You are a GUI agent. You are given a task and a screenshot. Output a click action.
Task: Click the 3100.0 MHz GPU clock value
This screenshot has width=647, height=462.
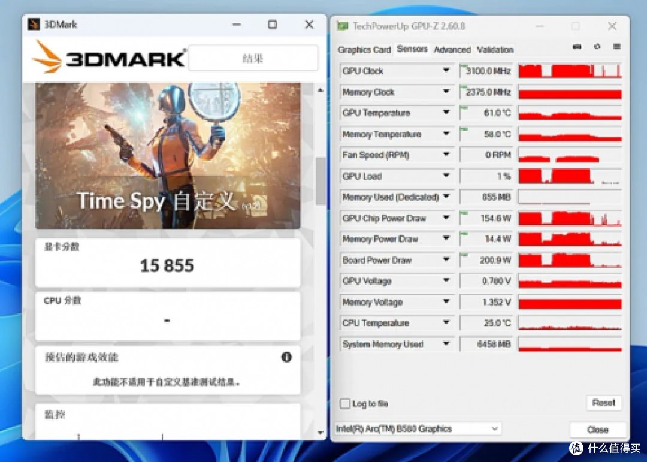[488, 71]
